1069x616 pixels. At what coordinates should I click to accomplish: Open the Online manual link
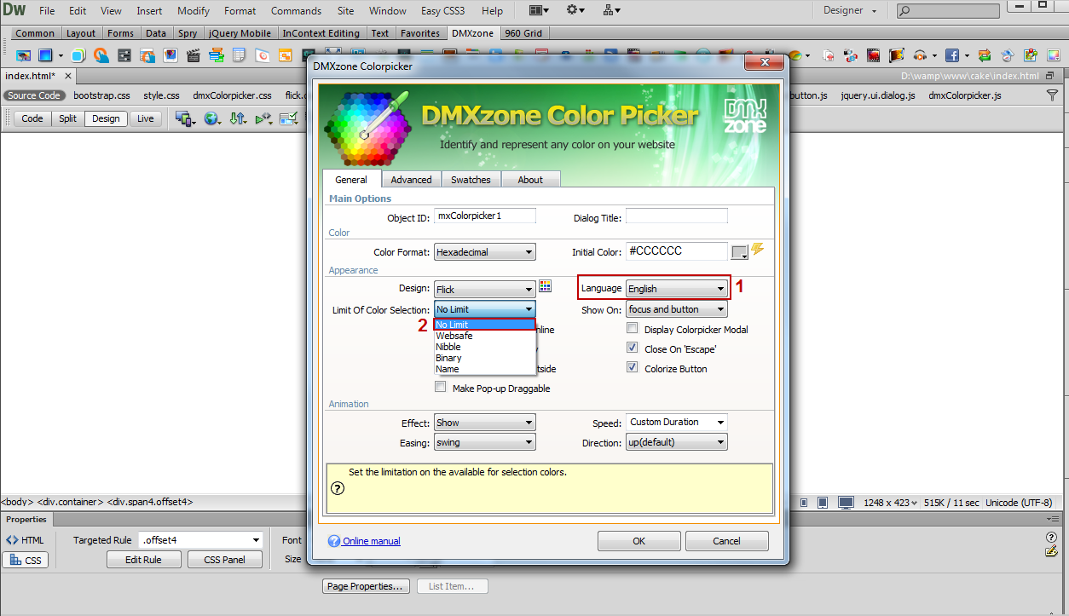point(371,541)
